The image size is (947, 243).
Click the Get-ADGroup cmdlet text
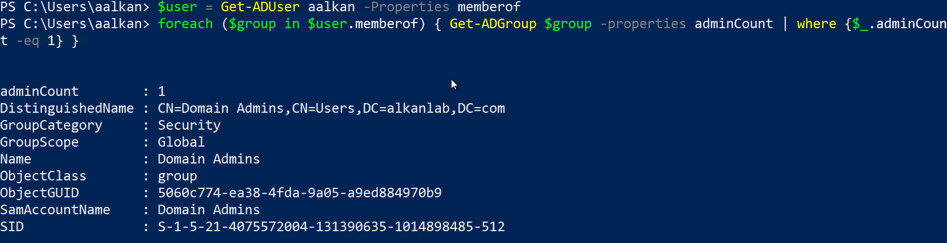coord(493,24)
